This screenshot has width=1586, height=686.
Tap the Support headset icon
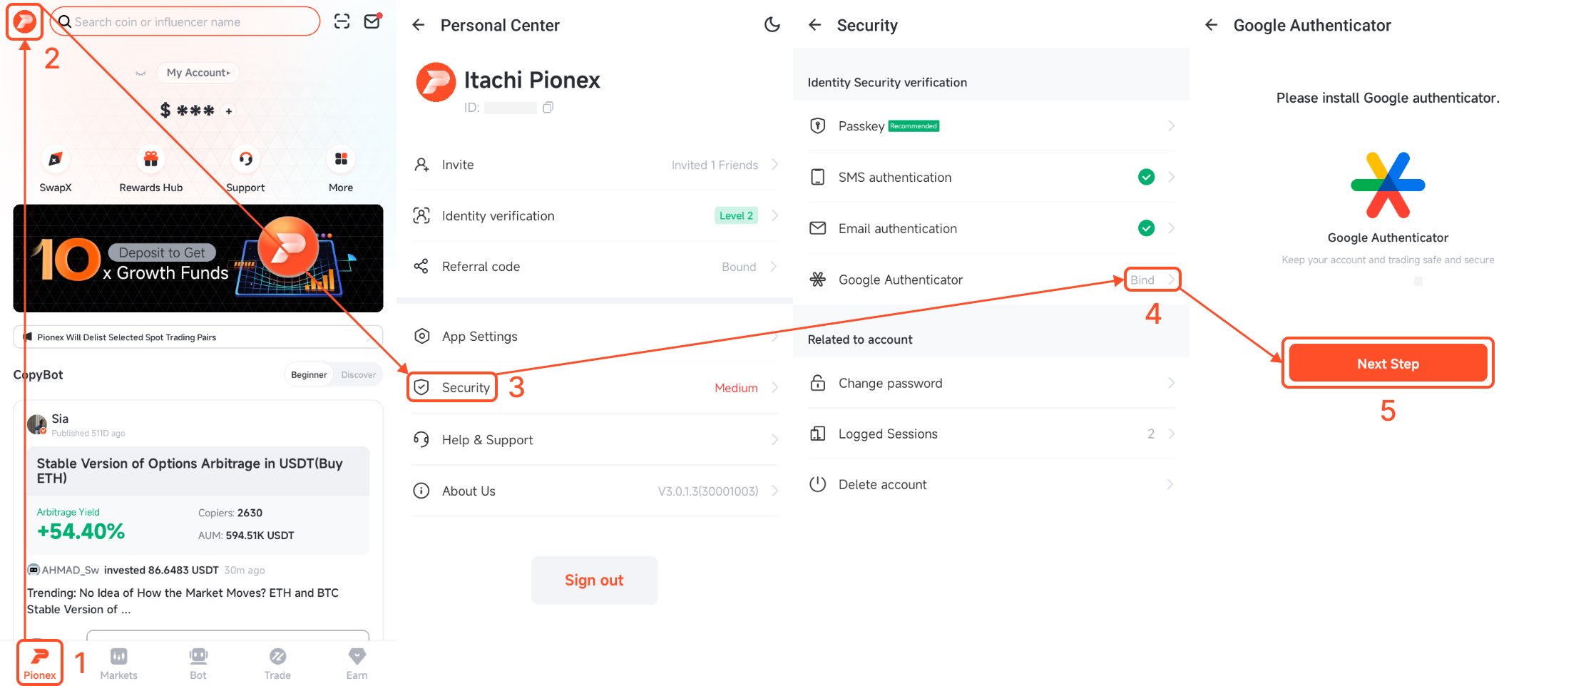tap(245, 159)
